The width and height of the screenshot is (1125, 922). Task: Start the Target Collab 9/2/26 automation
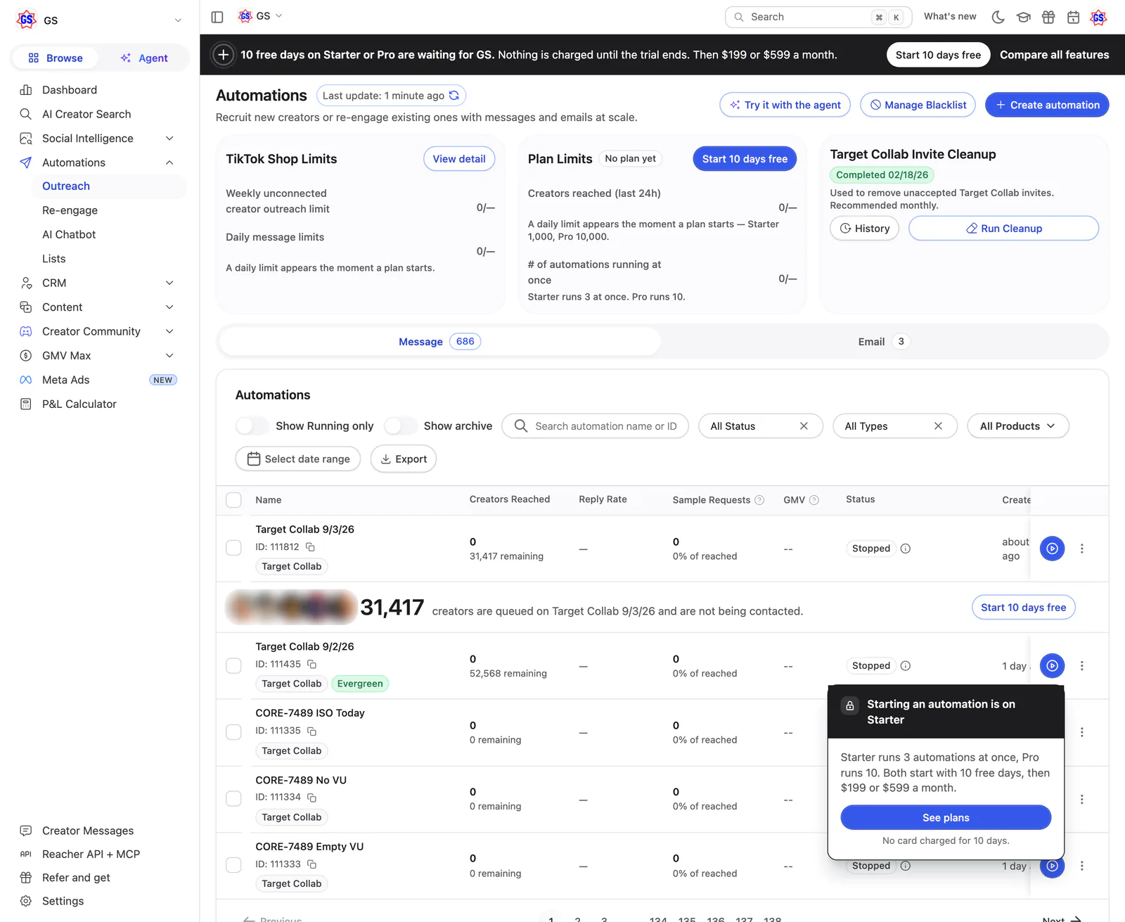1052,665
